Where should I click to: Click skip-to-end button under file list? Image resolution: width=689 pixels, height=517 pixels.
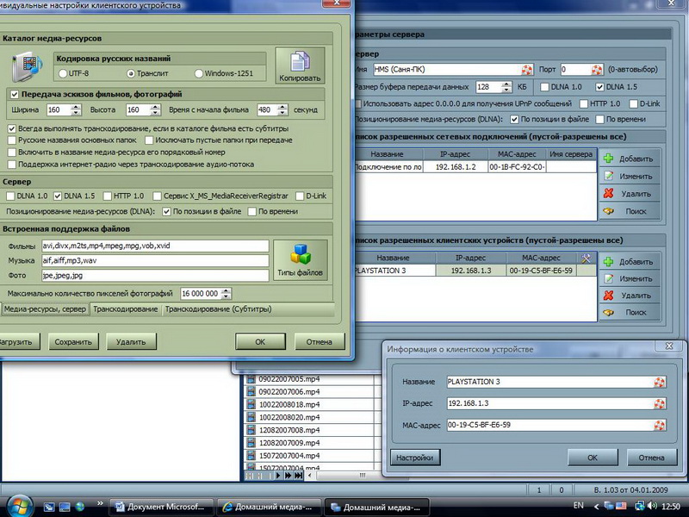coord(299,476)
